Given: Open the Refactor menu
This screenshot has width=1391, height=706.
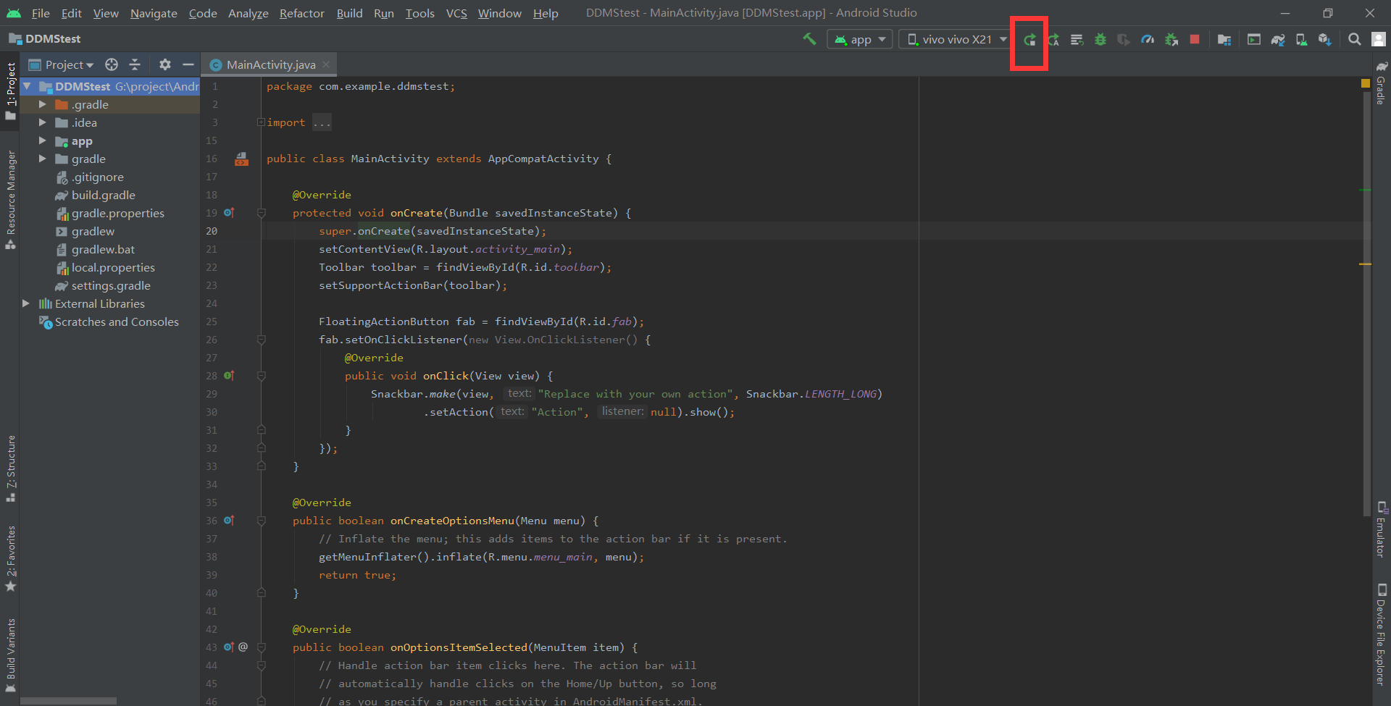Looking at the screenshot, I should pos(302,13).
